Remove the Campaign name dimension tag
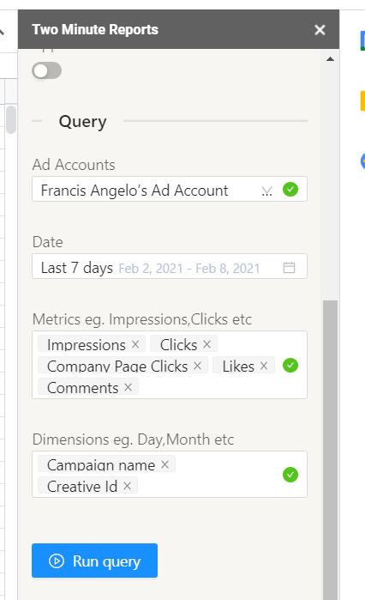Viewport: 365px width, 600px height. (165, 464)
